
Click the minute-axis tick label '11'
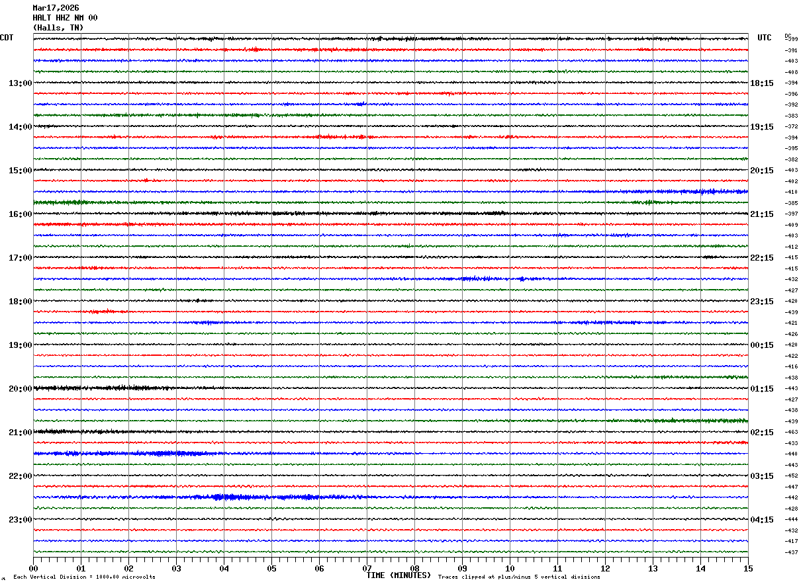(557, 569)
